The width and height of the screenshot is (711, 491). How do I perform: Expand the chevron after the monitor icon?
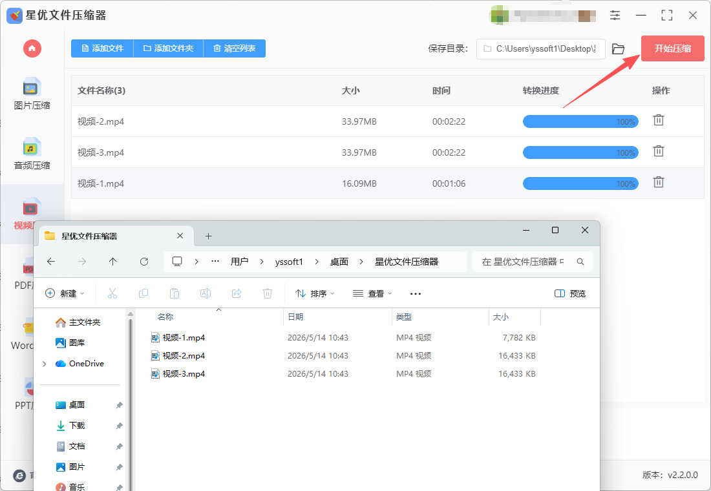196,262
